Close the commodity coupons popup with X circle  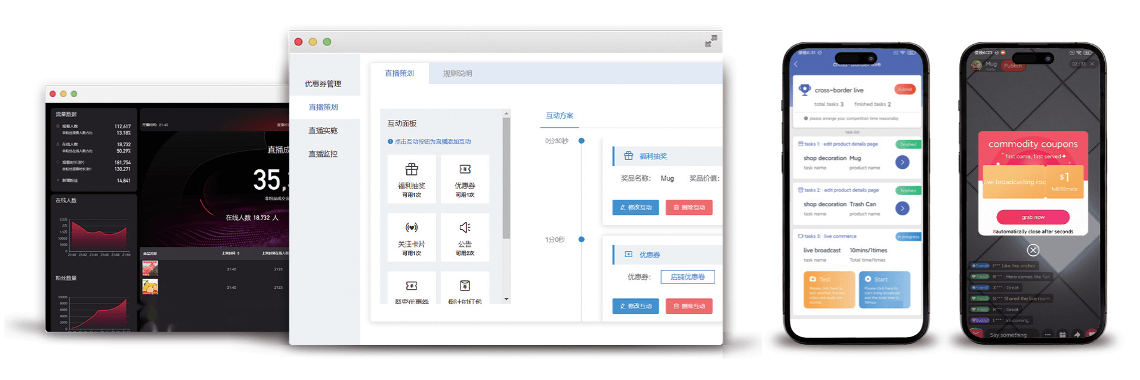click(1033, 251)
